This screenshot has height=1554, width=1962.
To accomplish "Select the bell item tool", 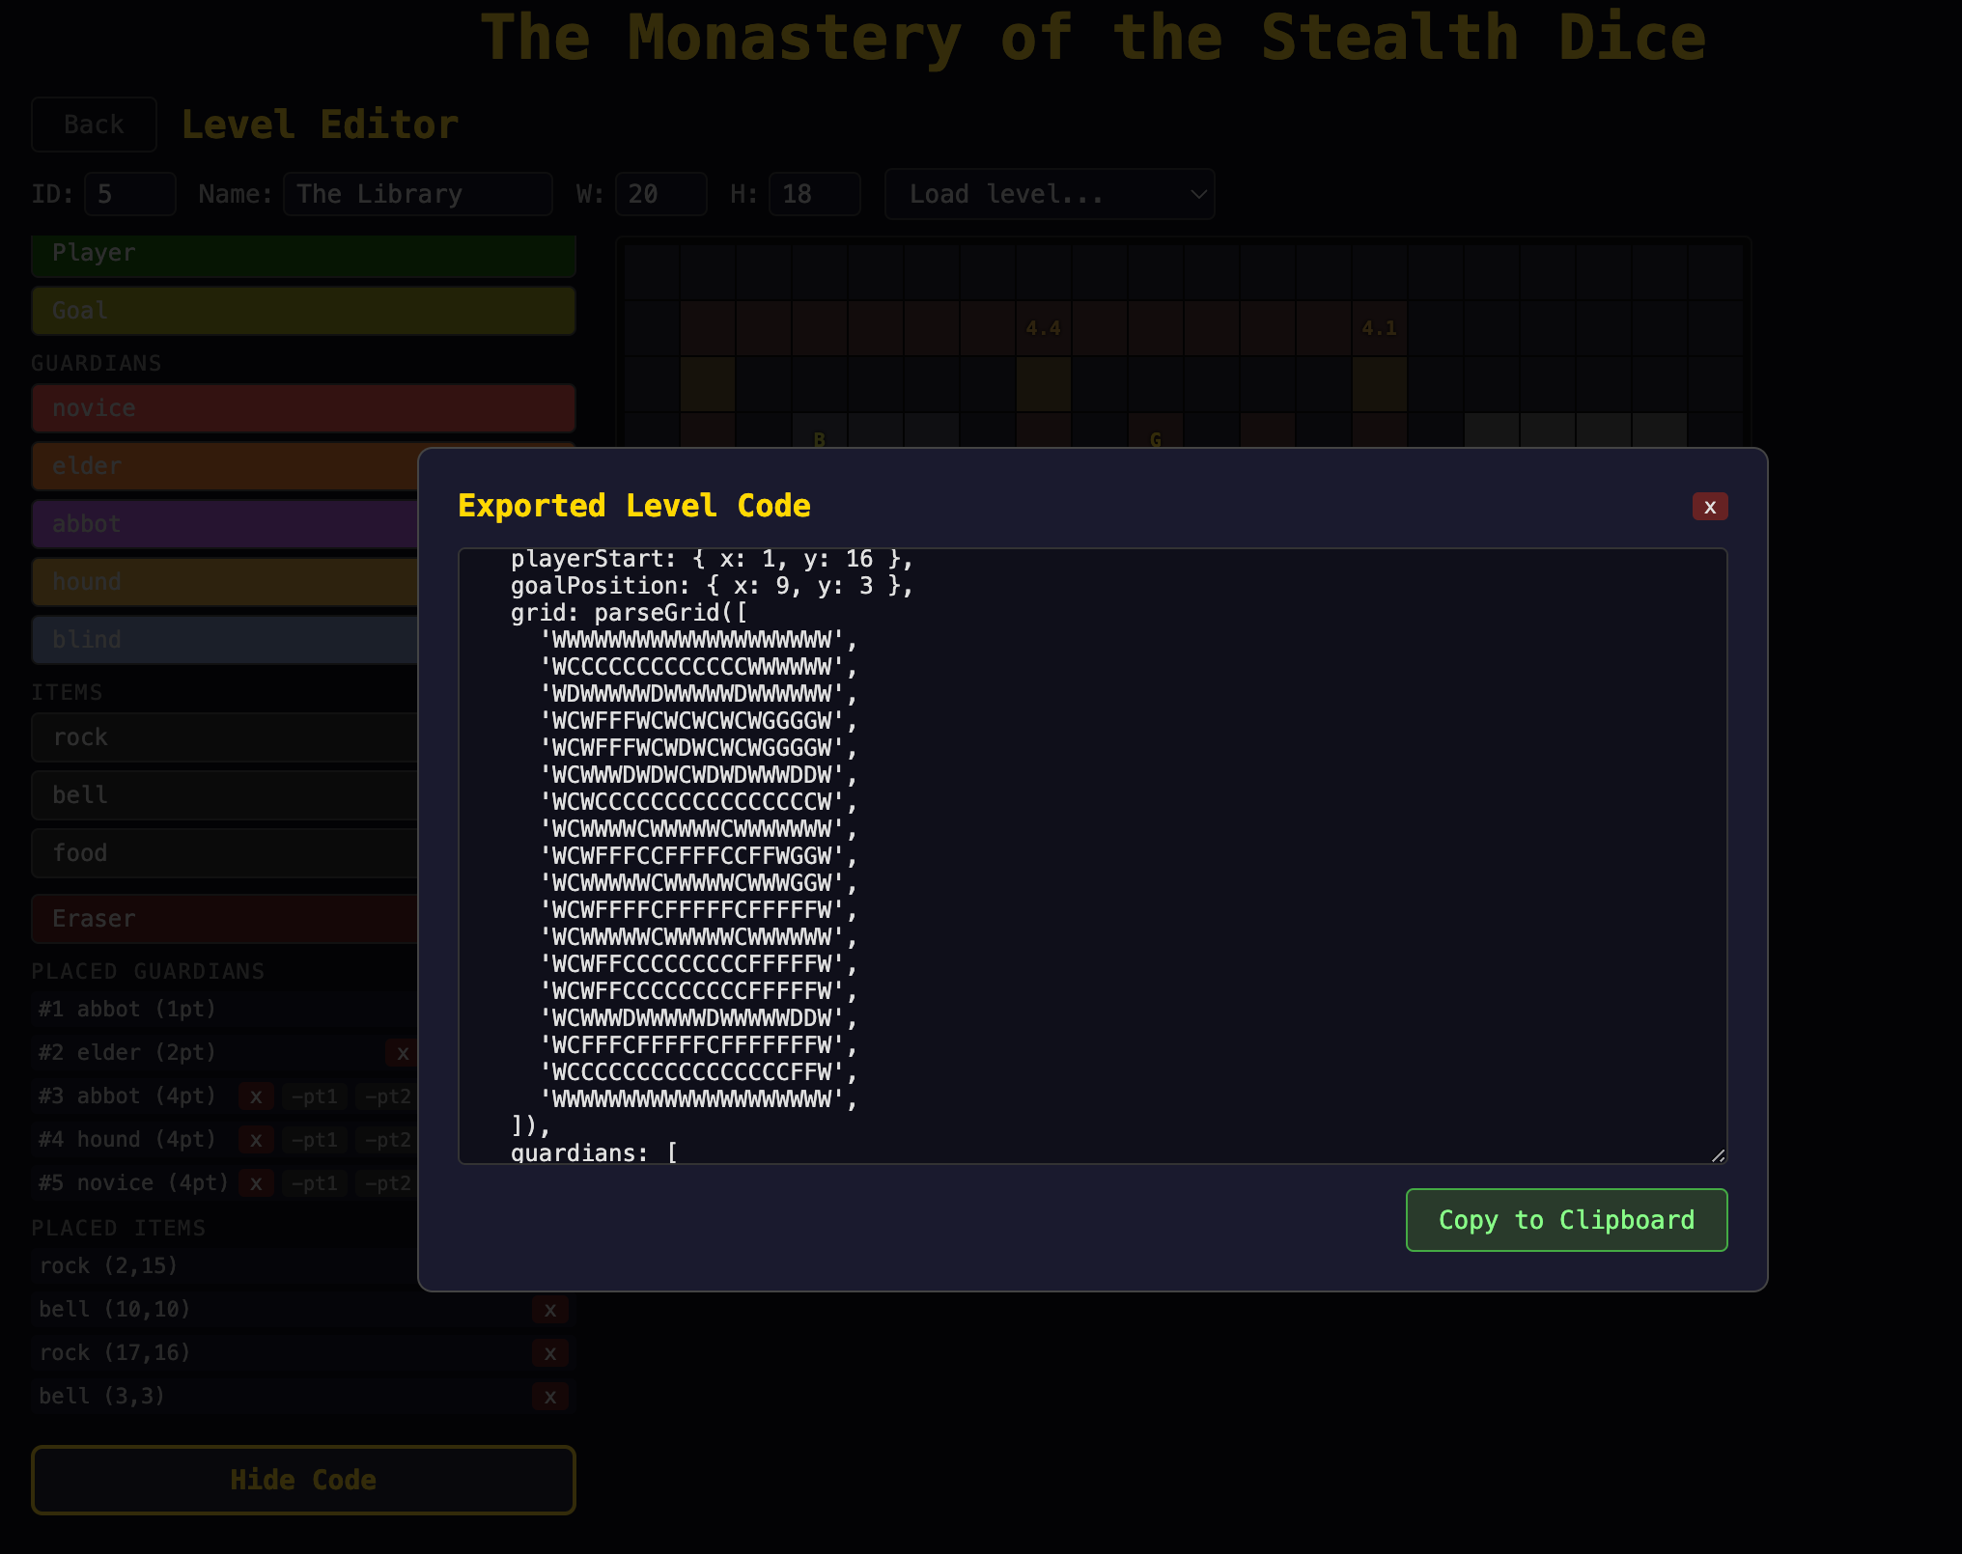I will click(x=225, y=795).
